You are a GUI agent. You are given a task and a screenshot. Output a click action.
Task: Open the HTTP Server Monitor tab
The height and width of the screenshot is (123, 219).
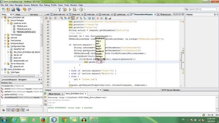click(171, 90)
